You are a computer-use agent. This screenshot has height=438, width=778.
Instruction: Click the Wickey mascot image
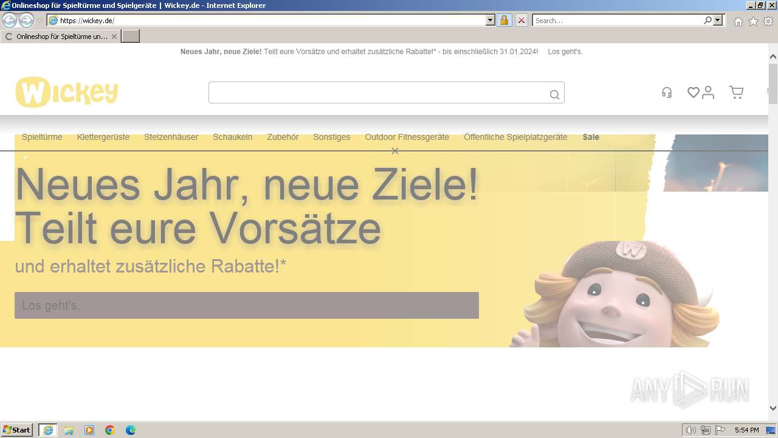click(x=614, y=293)
